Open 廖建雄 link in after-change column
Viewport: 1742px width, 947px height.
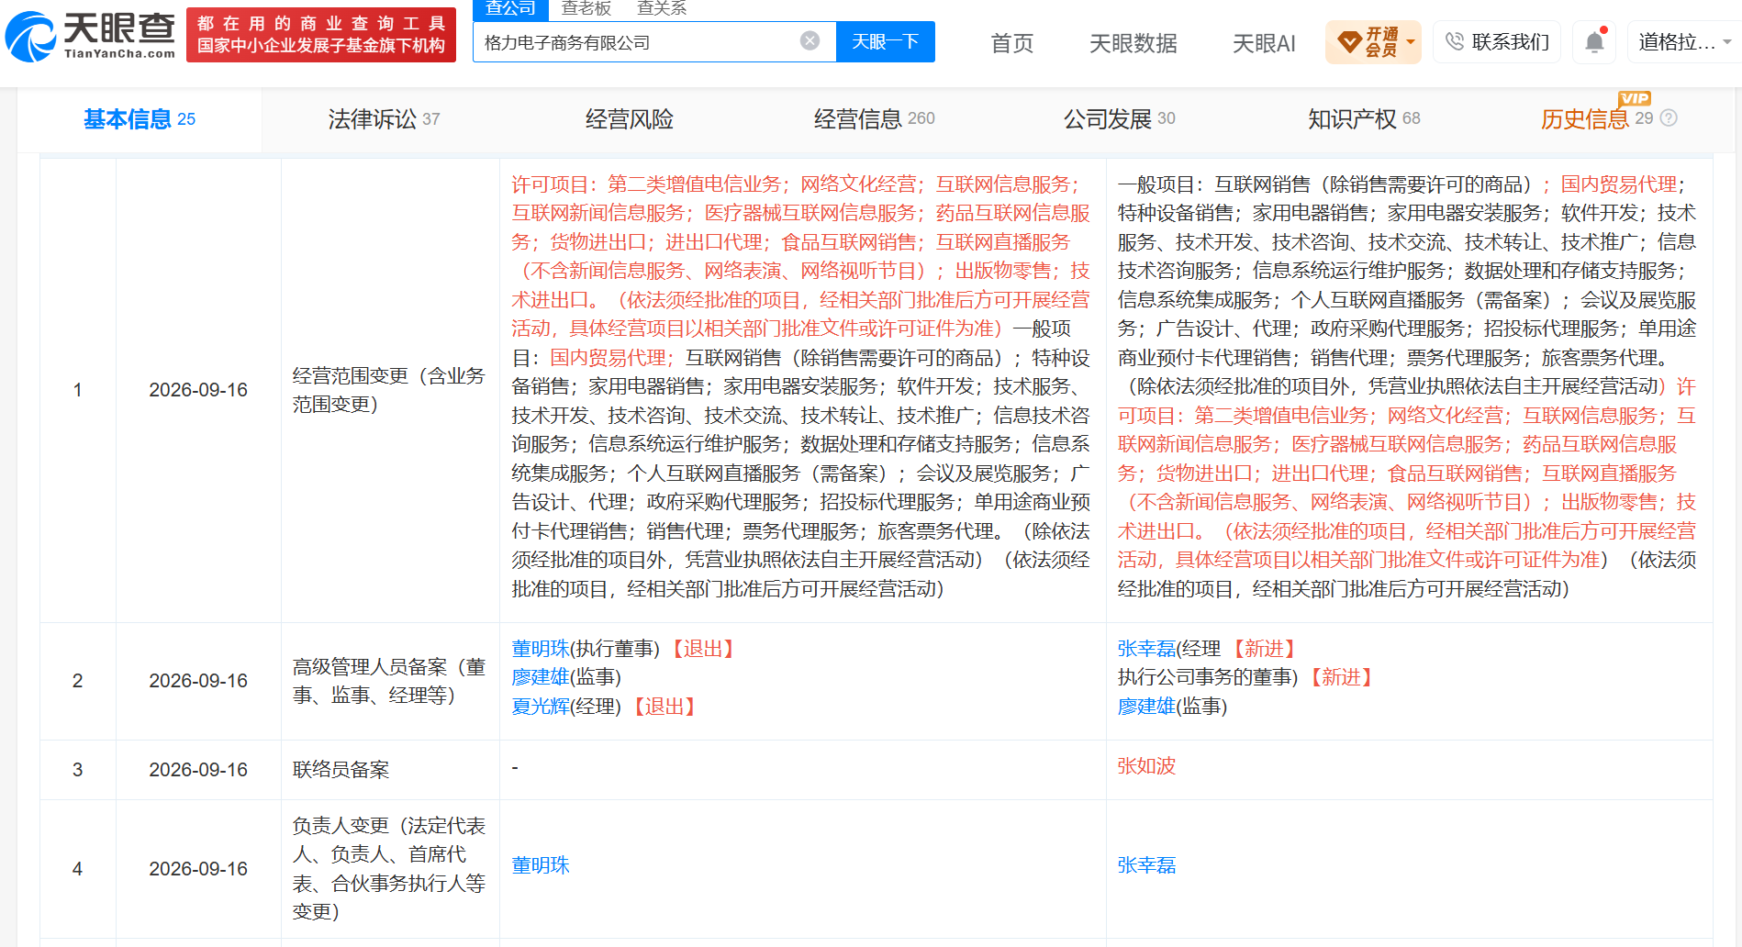coord(1146,707)
